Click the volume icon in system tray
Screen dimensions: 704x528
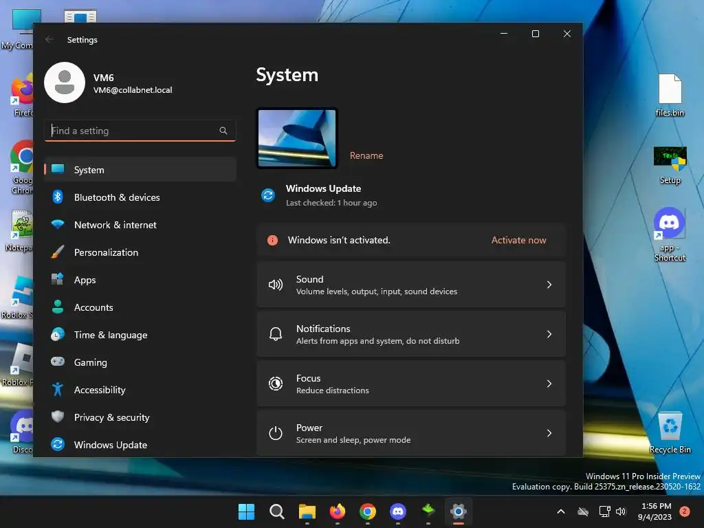621,511
